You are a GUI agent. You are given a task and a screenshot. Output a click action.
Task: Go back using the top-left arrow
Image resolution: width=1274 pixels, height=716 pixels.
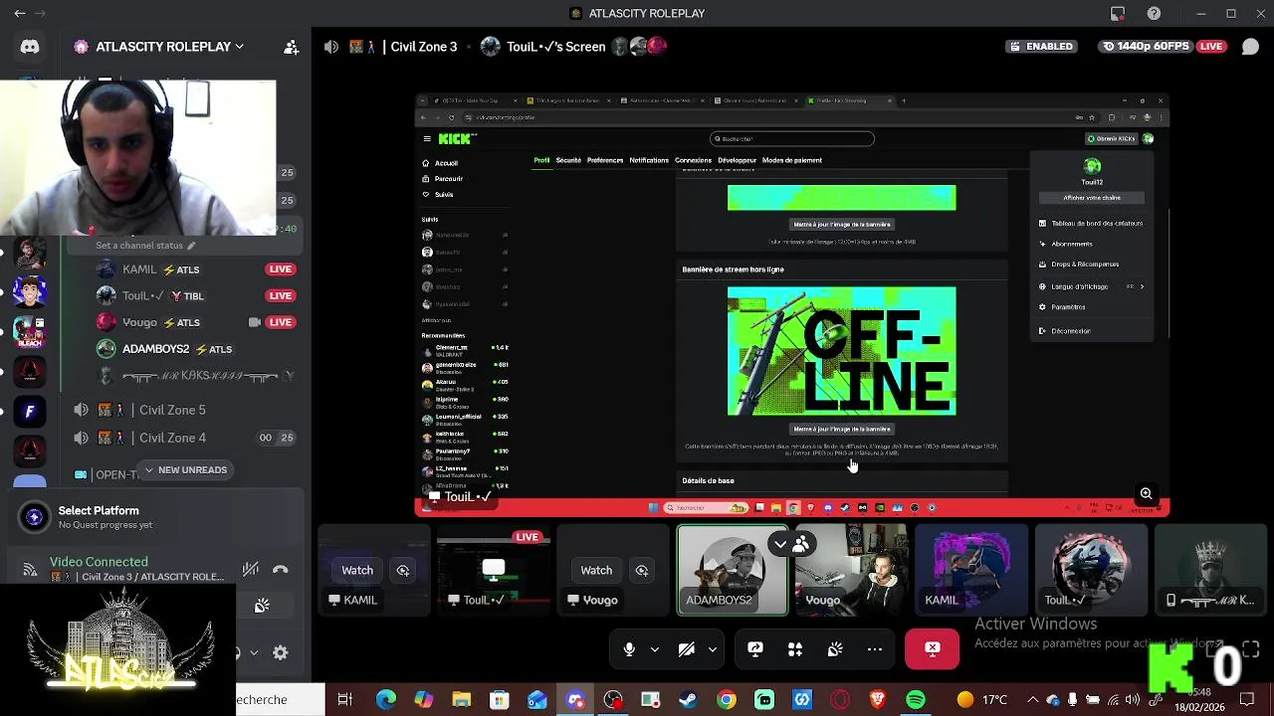coord(20,13)
